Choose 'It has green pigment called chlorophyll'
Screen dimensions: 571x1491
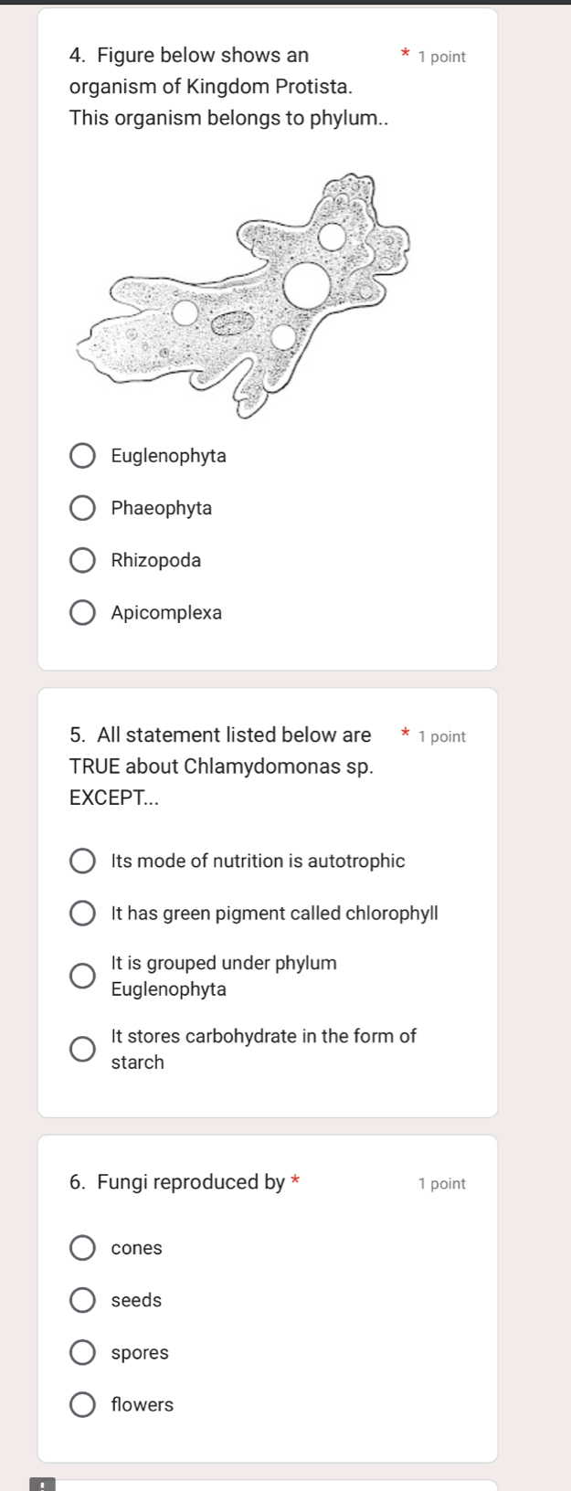82,912
